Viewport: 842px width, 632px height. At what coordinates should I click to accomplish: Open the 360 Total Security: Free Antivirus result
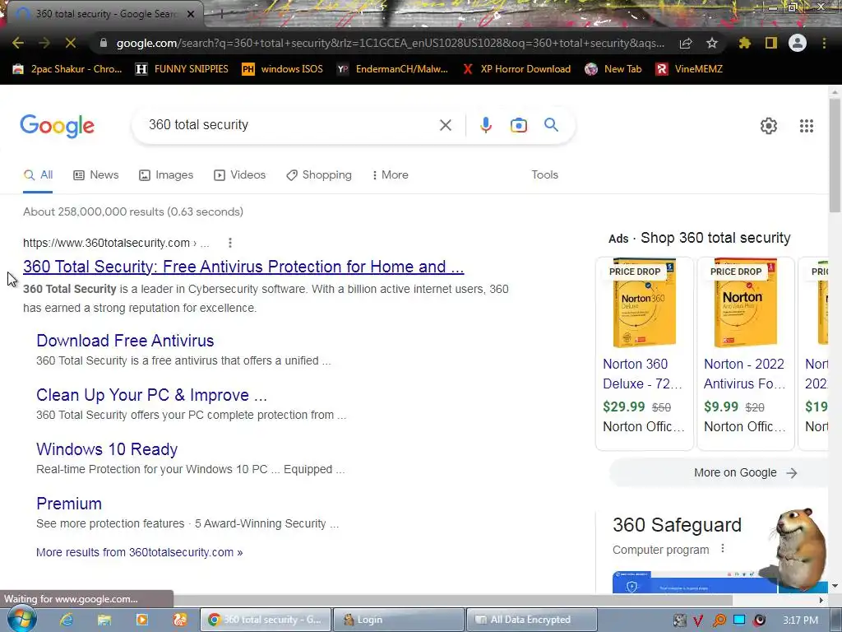click(x=243, y=267)
